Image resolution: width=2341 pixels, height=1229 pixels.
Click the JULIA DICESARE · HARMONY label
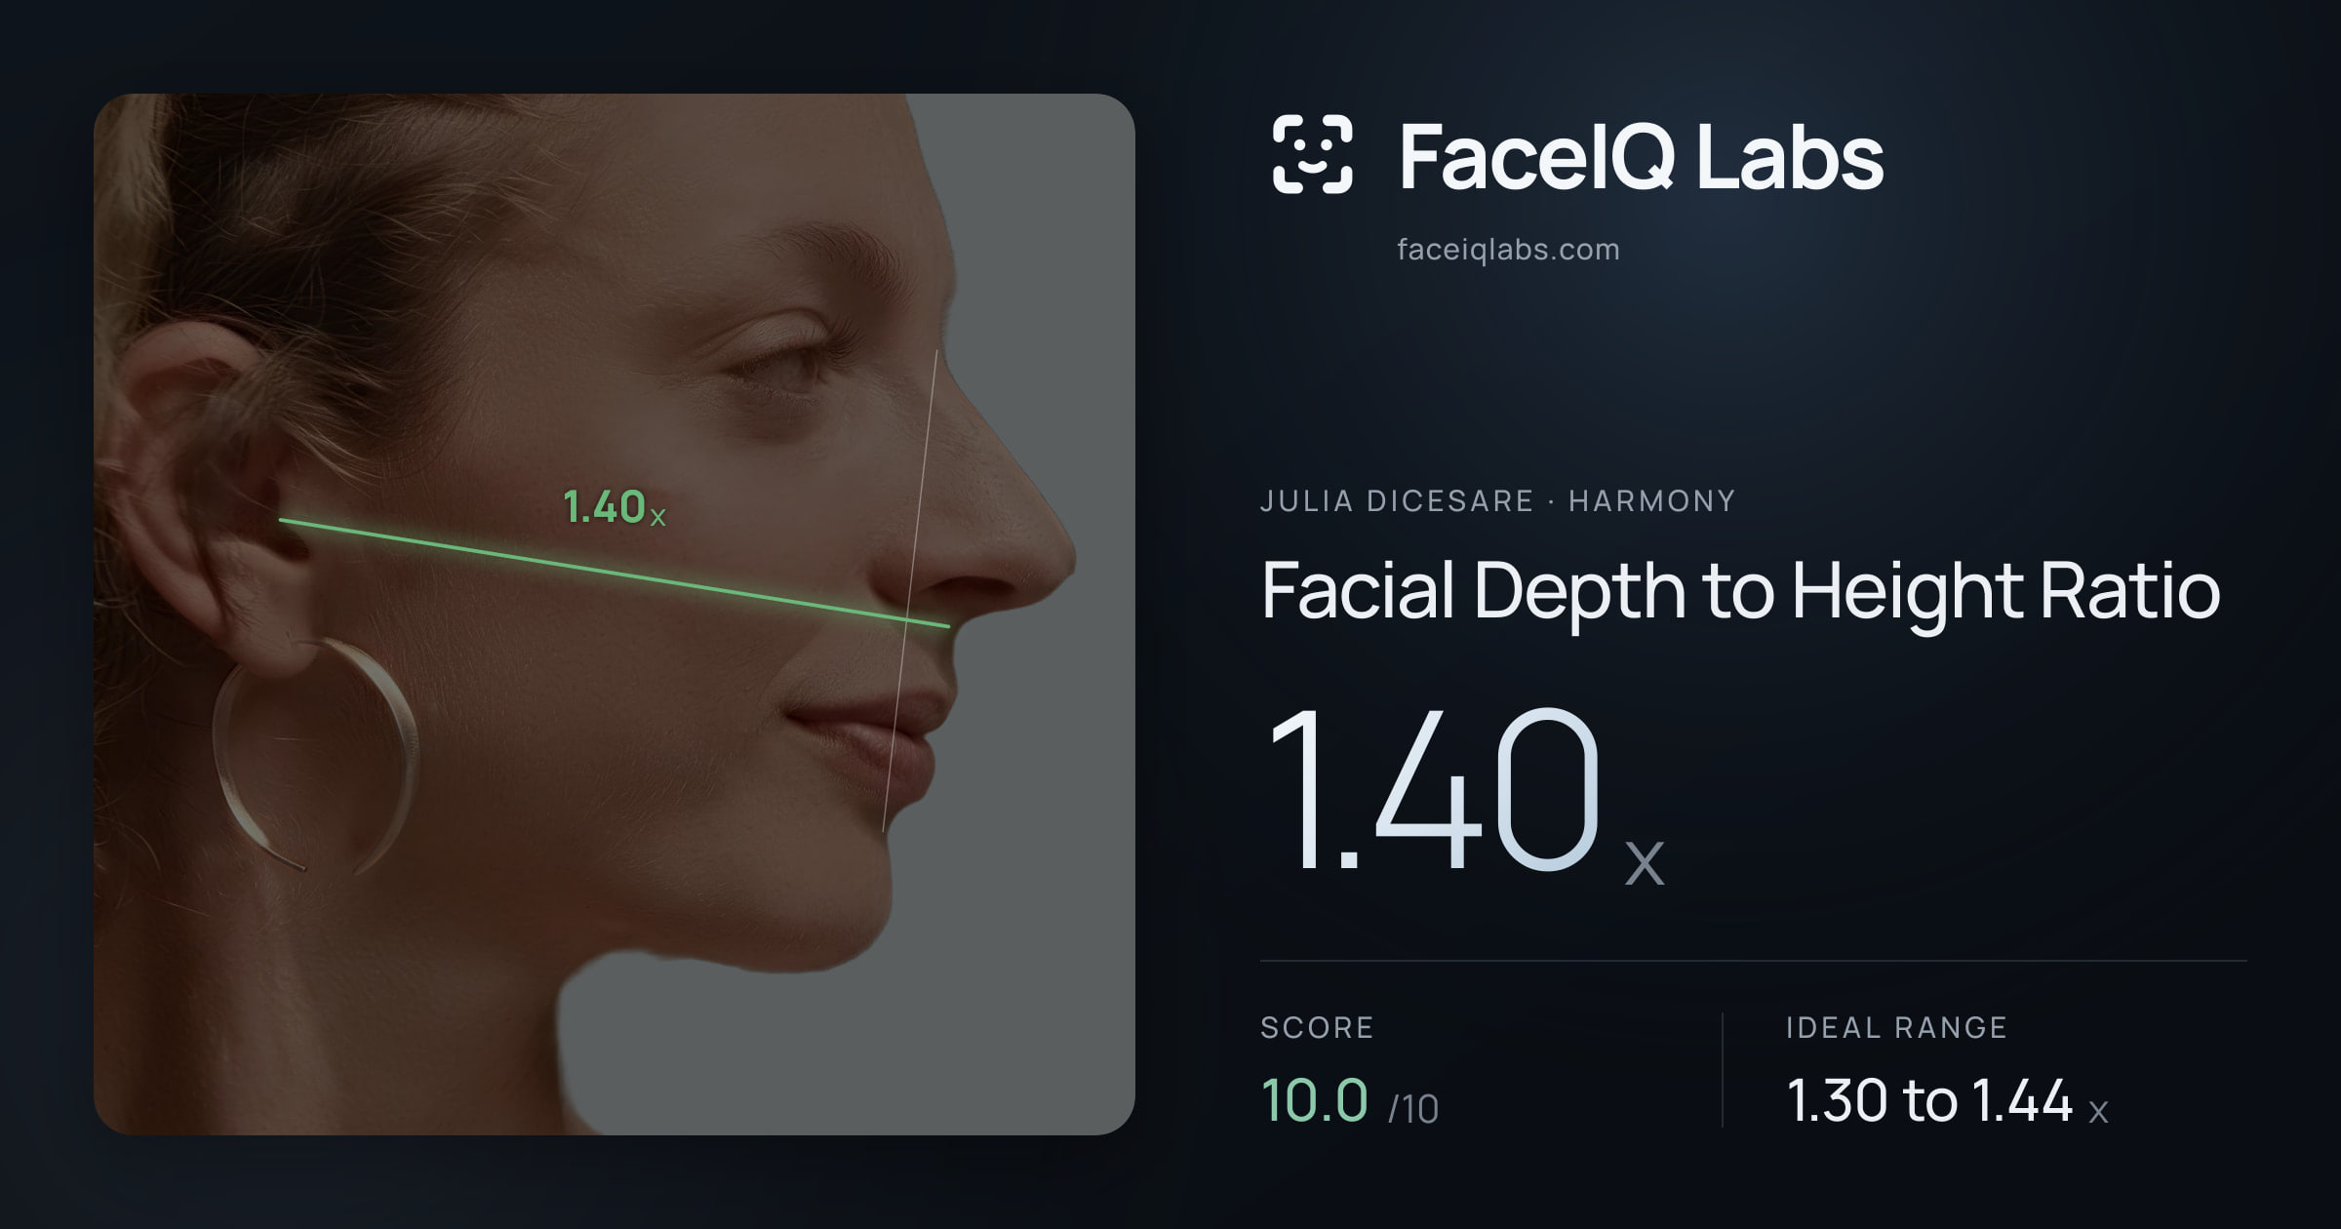click(1497, 500)
